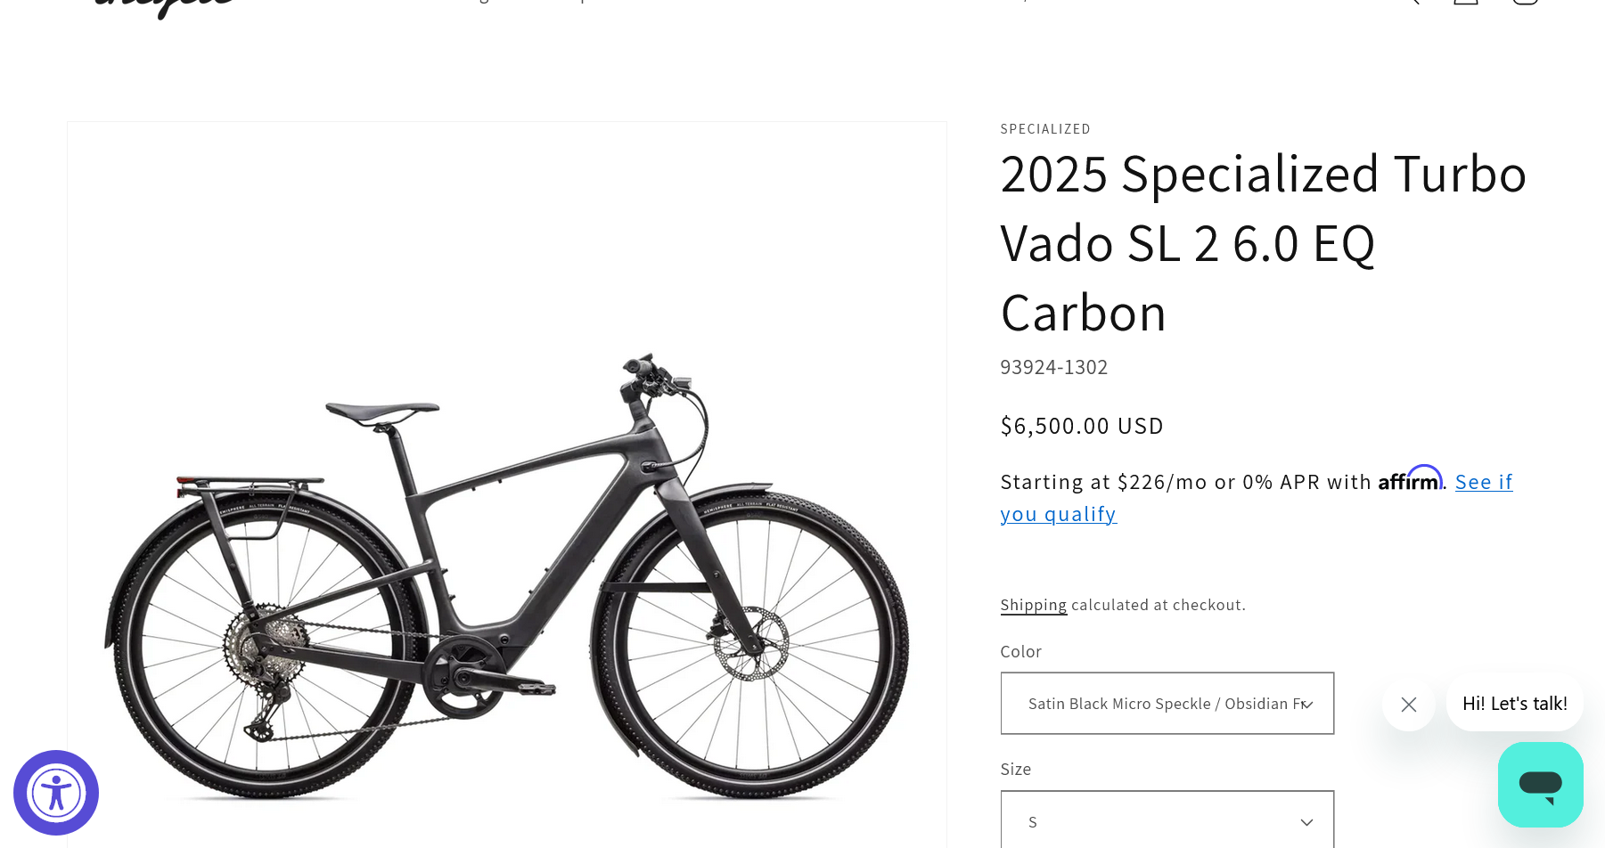Click the SKU number 93924-1302
Viewport: 1605px width, 848px height.
pyautogui.click(x=1053, y=367)
